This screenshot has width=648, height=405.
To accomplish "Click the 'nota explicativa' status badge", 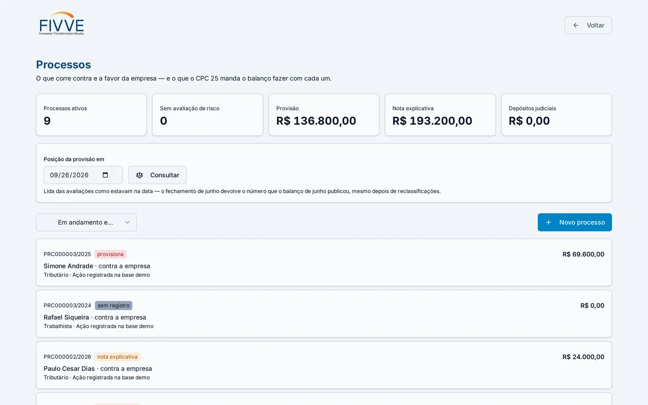I will tap(117, 357).
